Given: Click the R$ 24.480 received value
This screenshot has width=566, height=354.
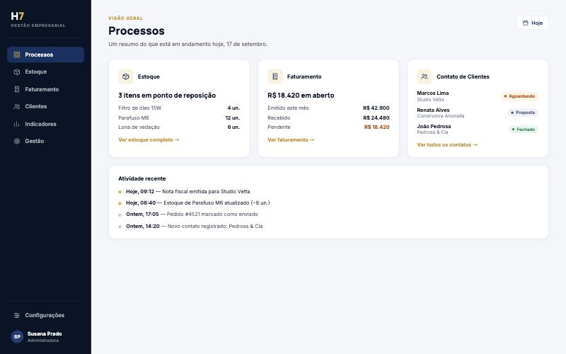Looking at the screenshot, I should click(x=376, y=118).
